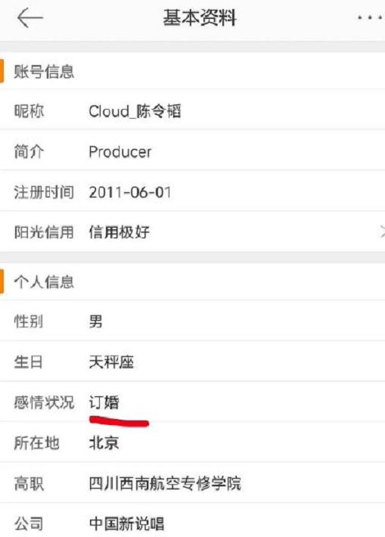Tap the 生日 天秤座 row
Screen dimensions: 385x537
[x=192, y=362]
